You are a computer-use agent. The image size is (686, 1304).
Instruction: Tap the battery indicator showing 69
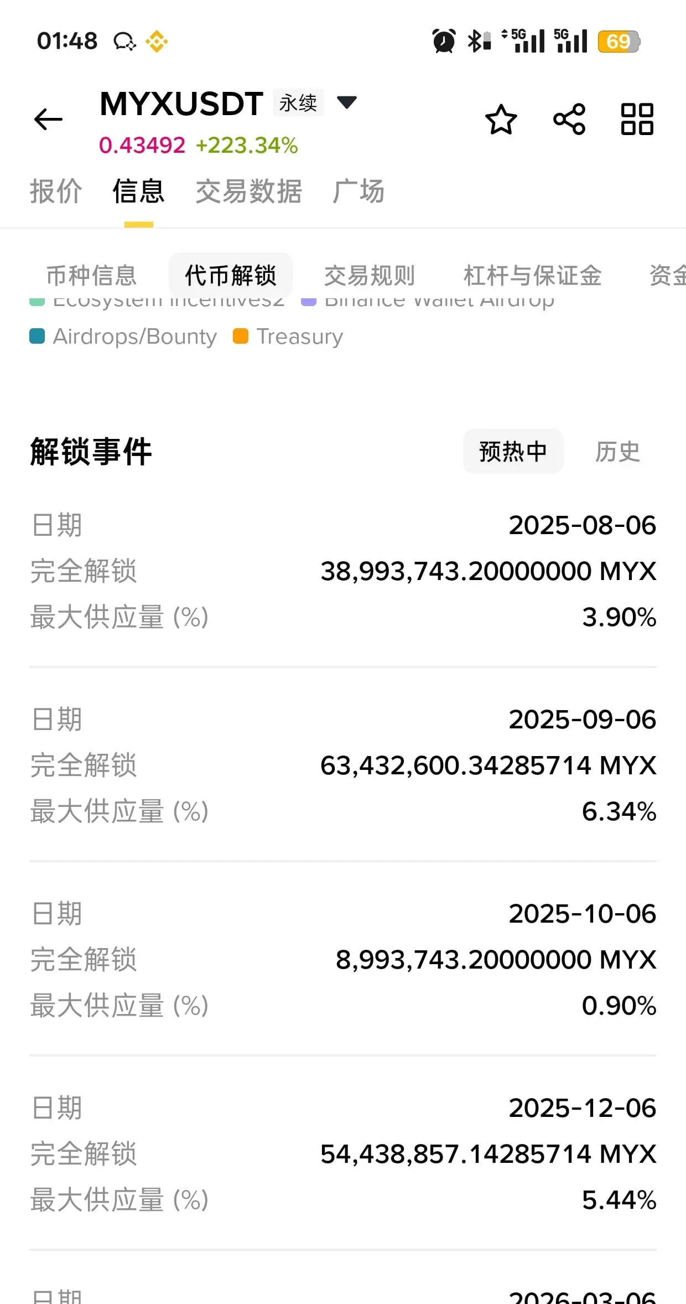[x=619, y=42]
